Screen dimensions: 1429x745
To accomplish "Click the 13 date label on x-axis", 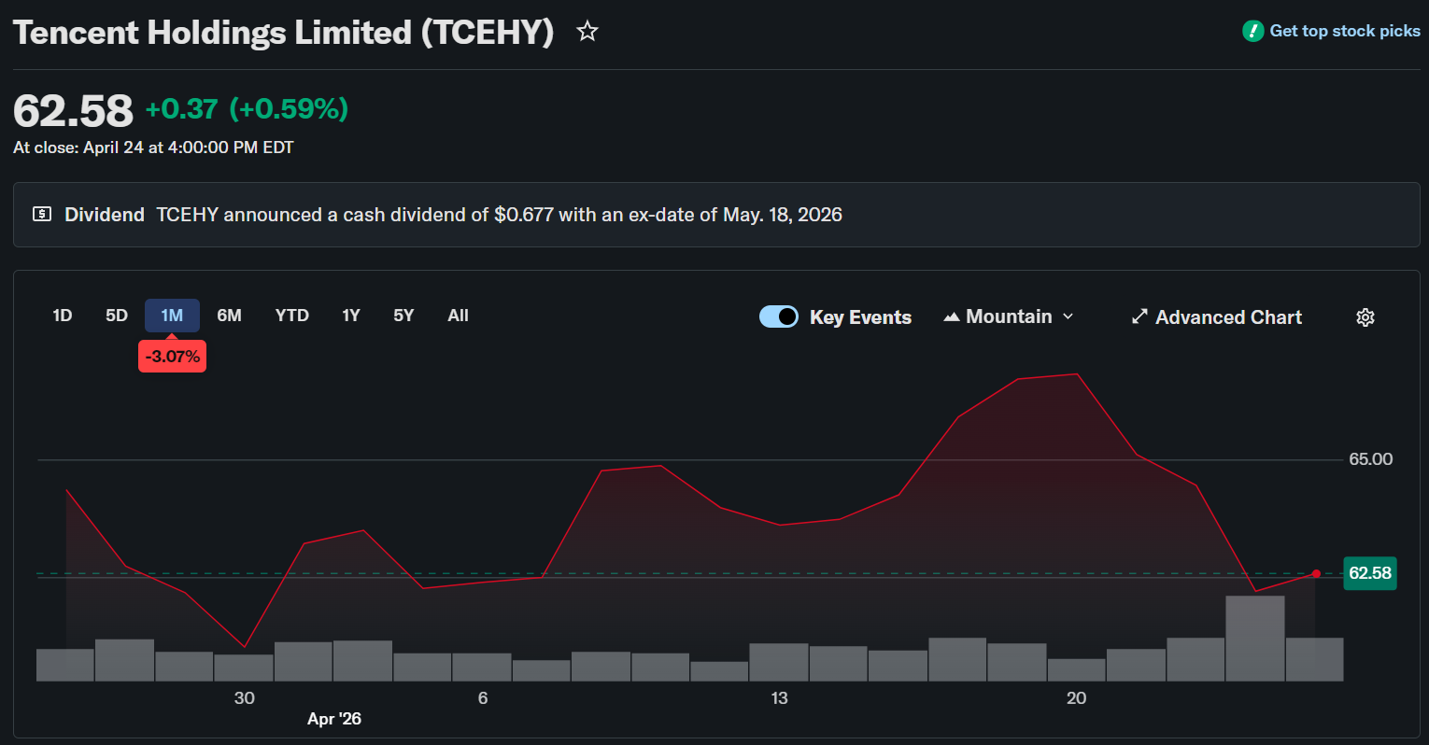I will click(x=780, y=698).
